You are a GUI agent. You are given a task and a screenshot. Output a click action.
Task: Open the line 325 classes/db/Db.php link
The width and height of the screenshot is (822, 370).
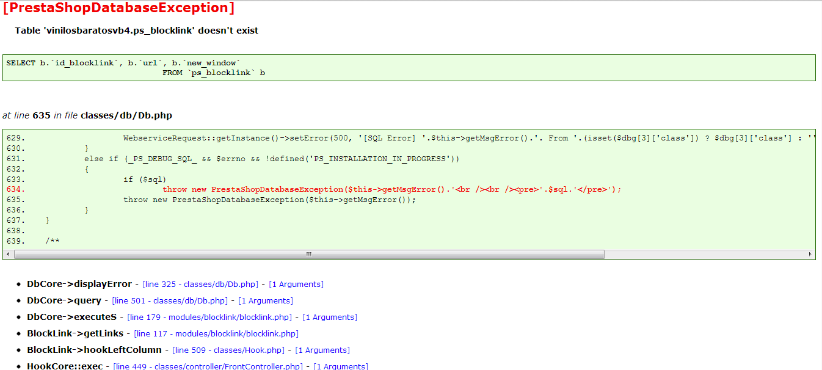(200, 285)
